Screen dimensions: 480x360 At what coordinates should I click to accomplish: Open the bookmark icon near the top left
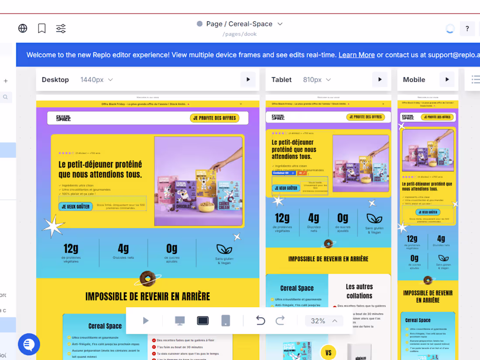pyautogui.click(x=41, y=28)
